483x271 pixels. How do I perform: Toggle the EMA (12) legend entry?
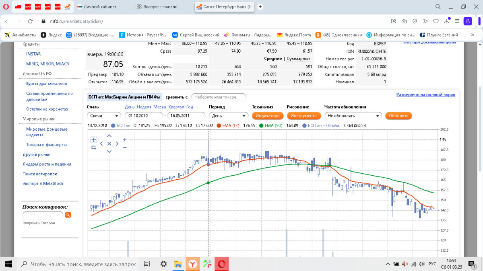tap(231, 125)
